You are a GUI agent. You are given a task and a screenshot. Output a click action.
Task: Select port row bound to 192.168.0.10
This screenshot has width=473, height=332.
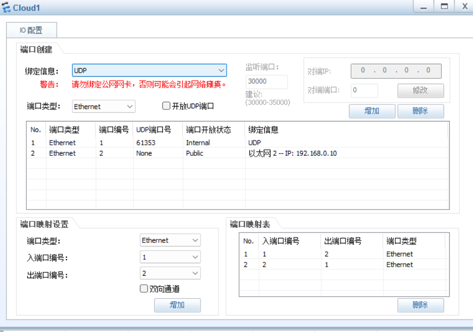click(237, 153)
